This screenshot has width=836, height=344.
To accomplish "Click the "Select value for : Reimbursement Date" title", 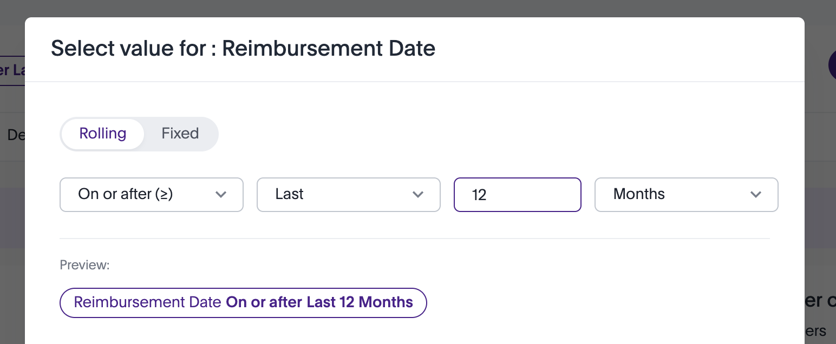I will pos(243,49).
